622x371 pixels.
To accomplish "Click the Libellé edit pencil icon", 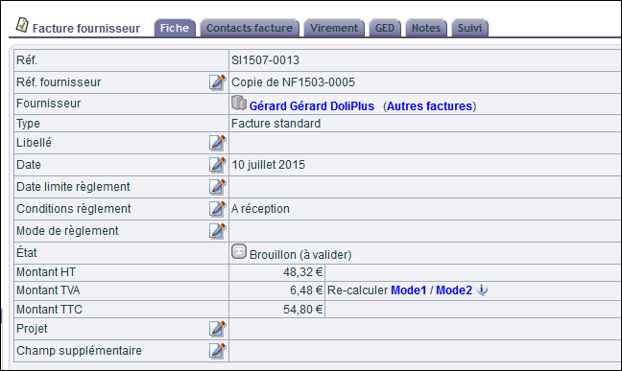I will point(217,143).
